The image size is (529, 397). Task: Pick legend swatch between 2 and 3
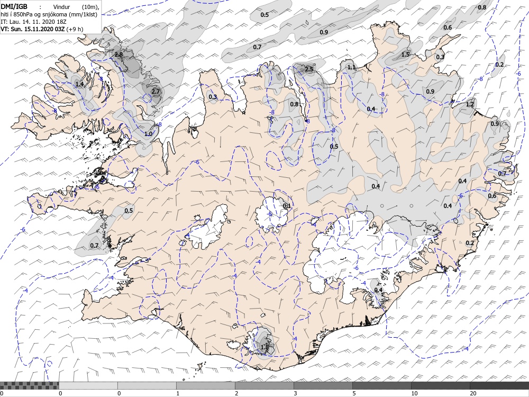coord(264,385)
